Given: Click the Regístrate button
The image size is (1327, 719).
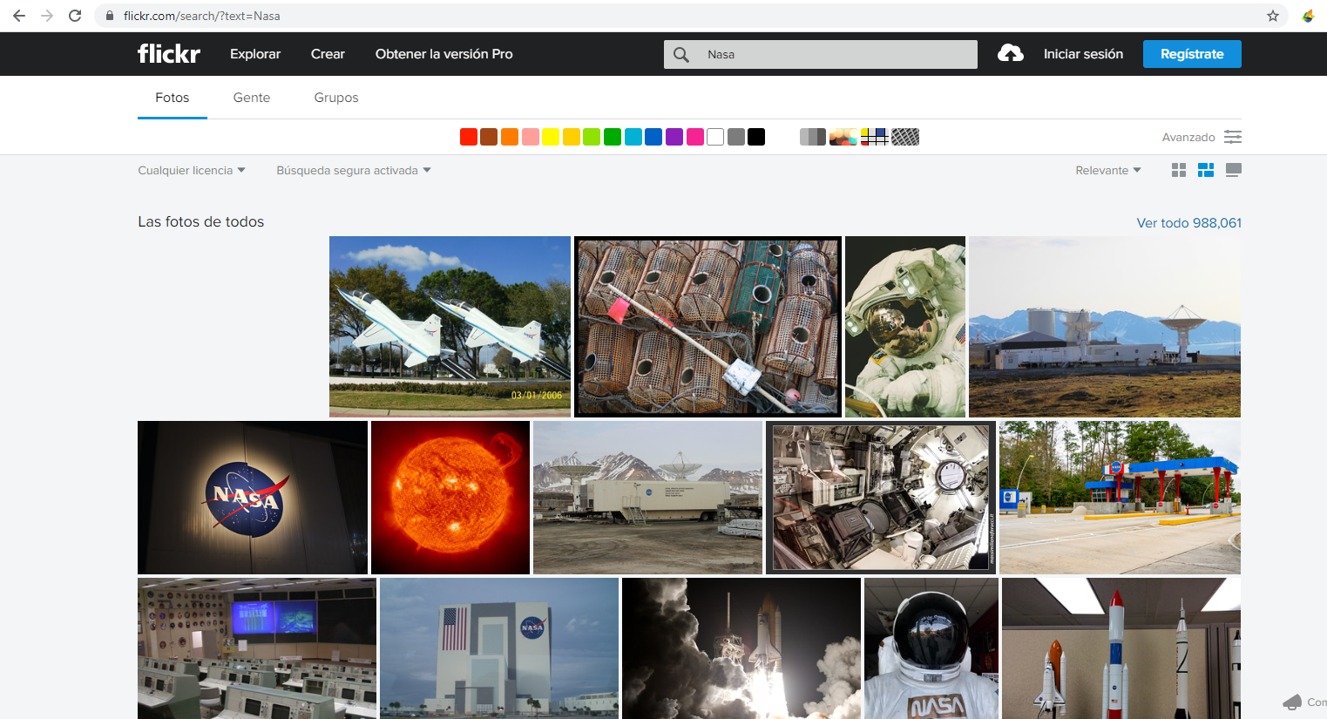Looking at the screenshot, I should pos(1191,53).
